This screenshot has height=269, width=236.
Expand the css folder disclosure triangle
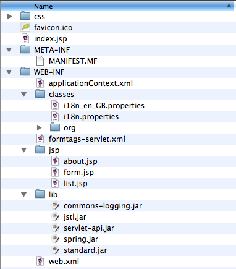pos(9,16)
